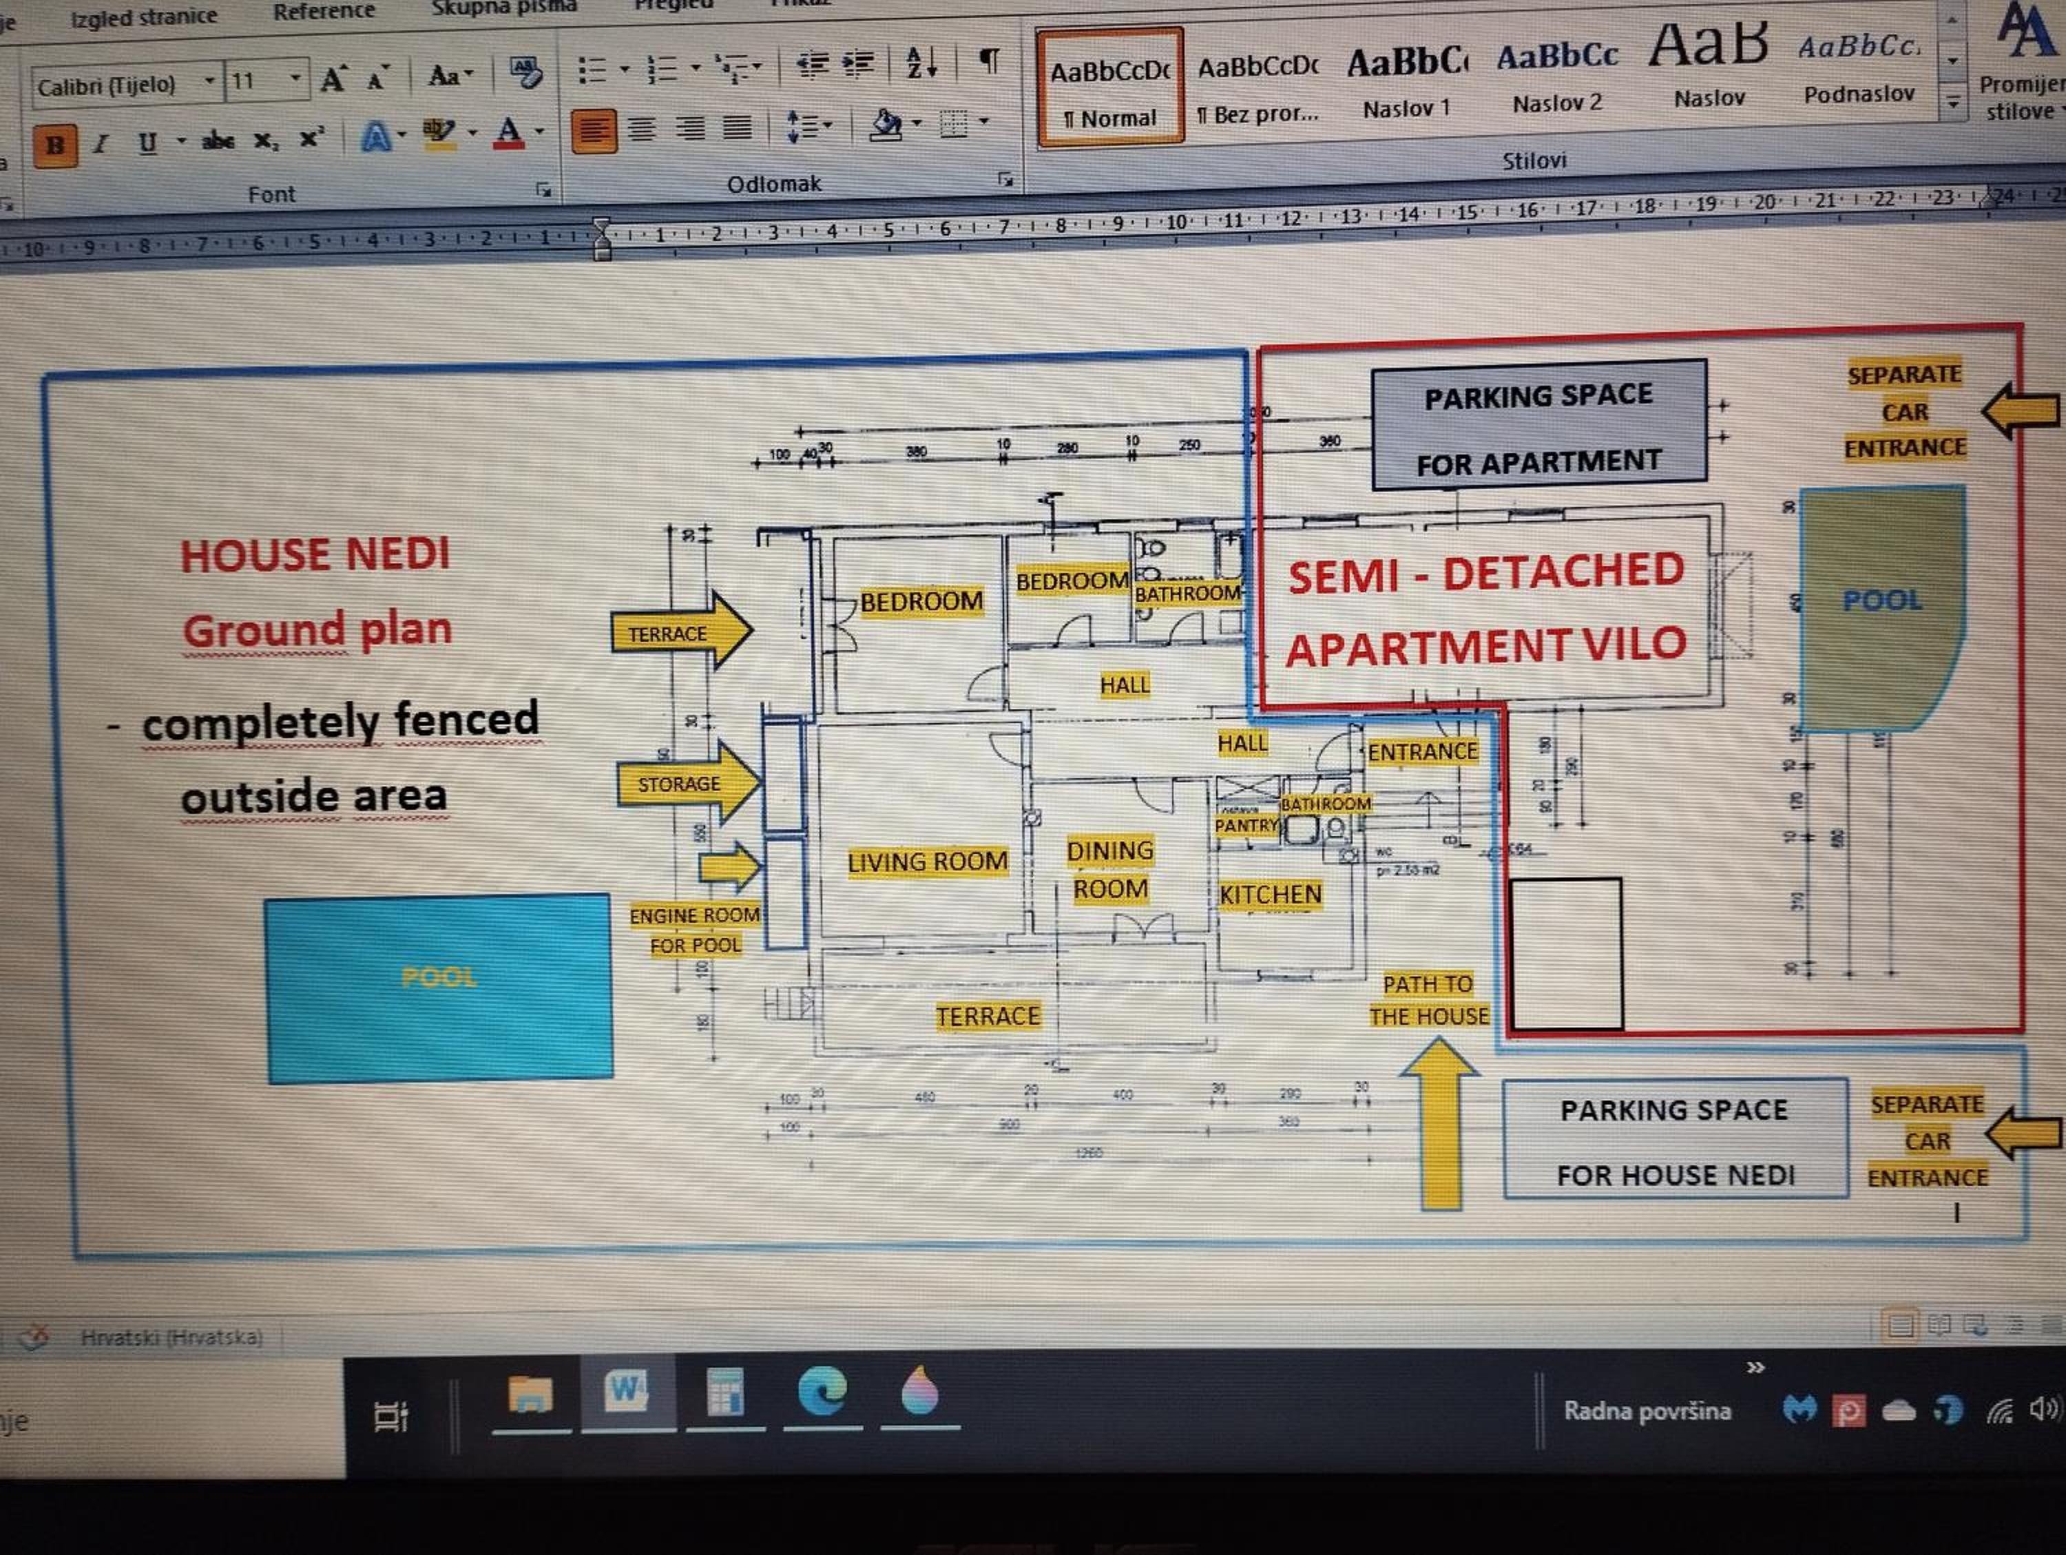Click the text highlight color icon
Viewport: 2066px width, 1555px height.
point(439,134)
